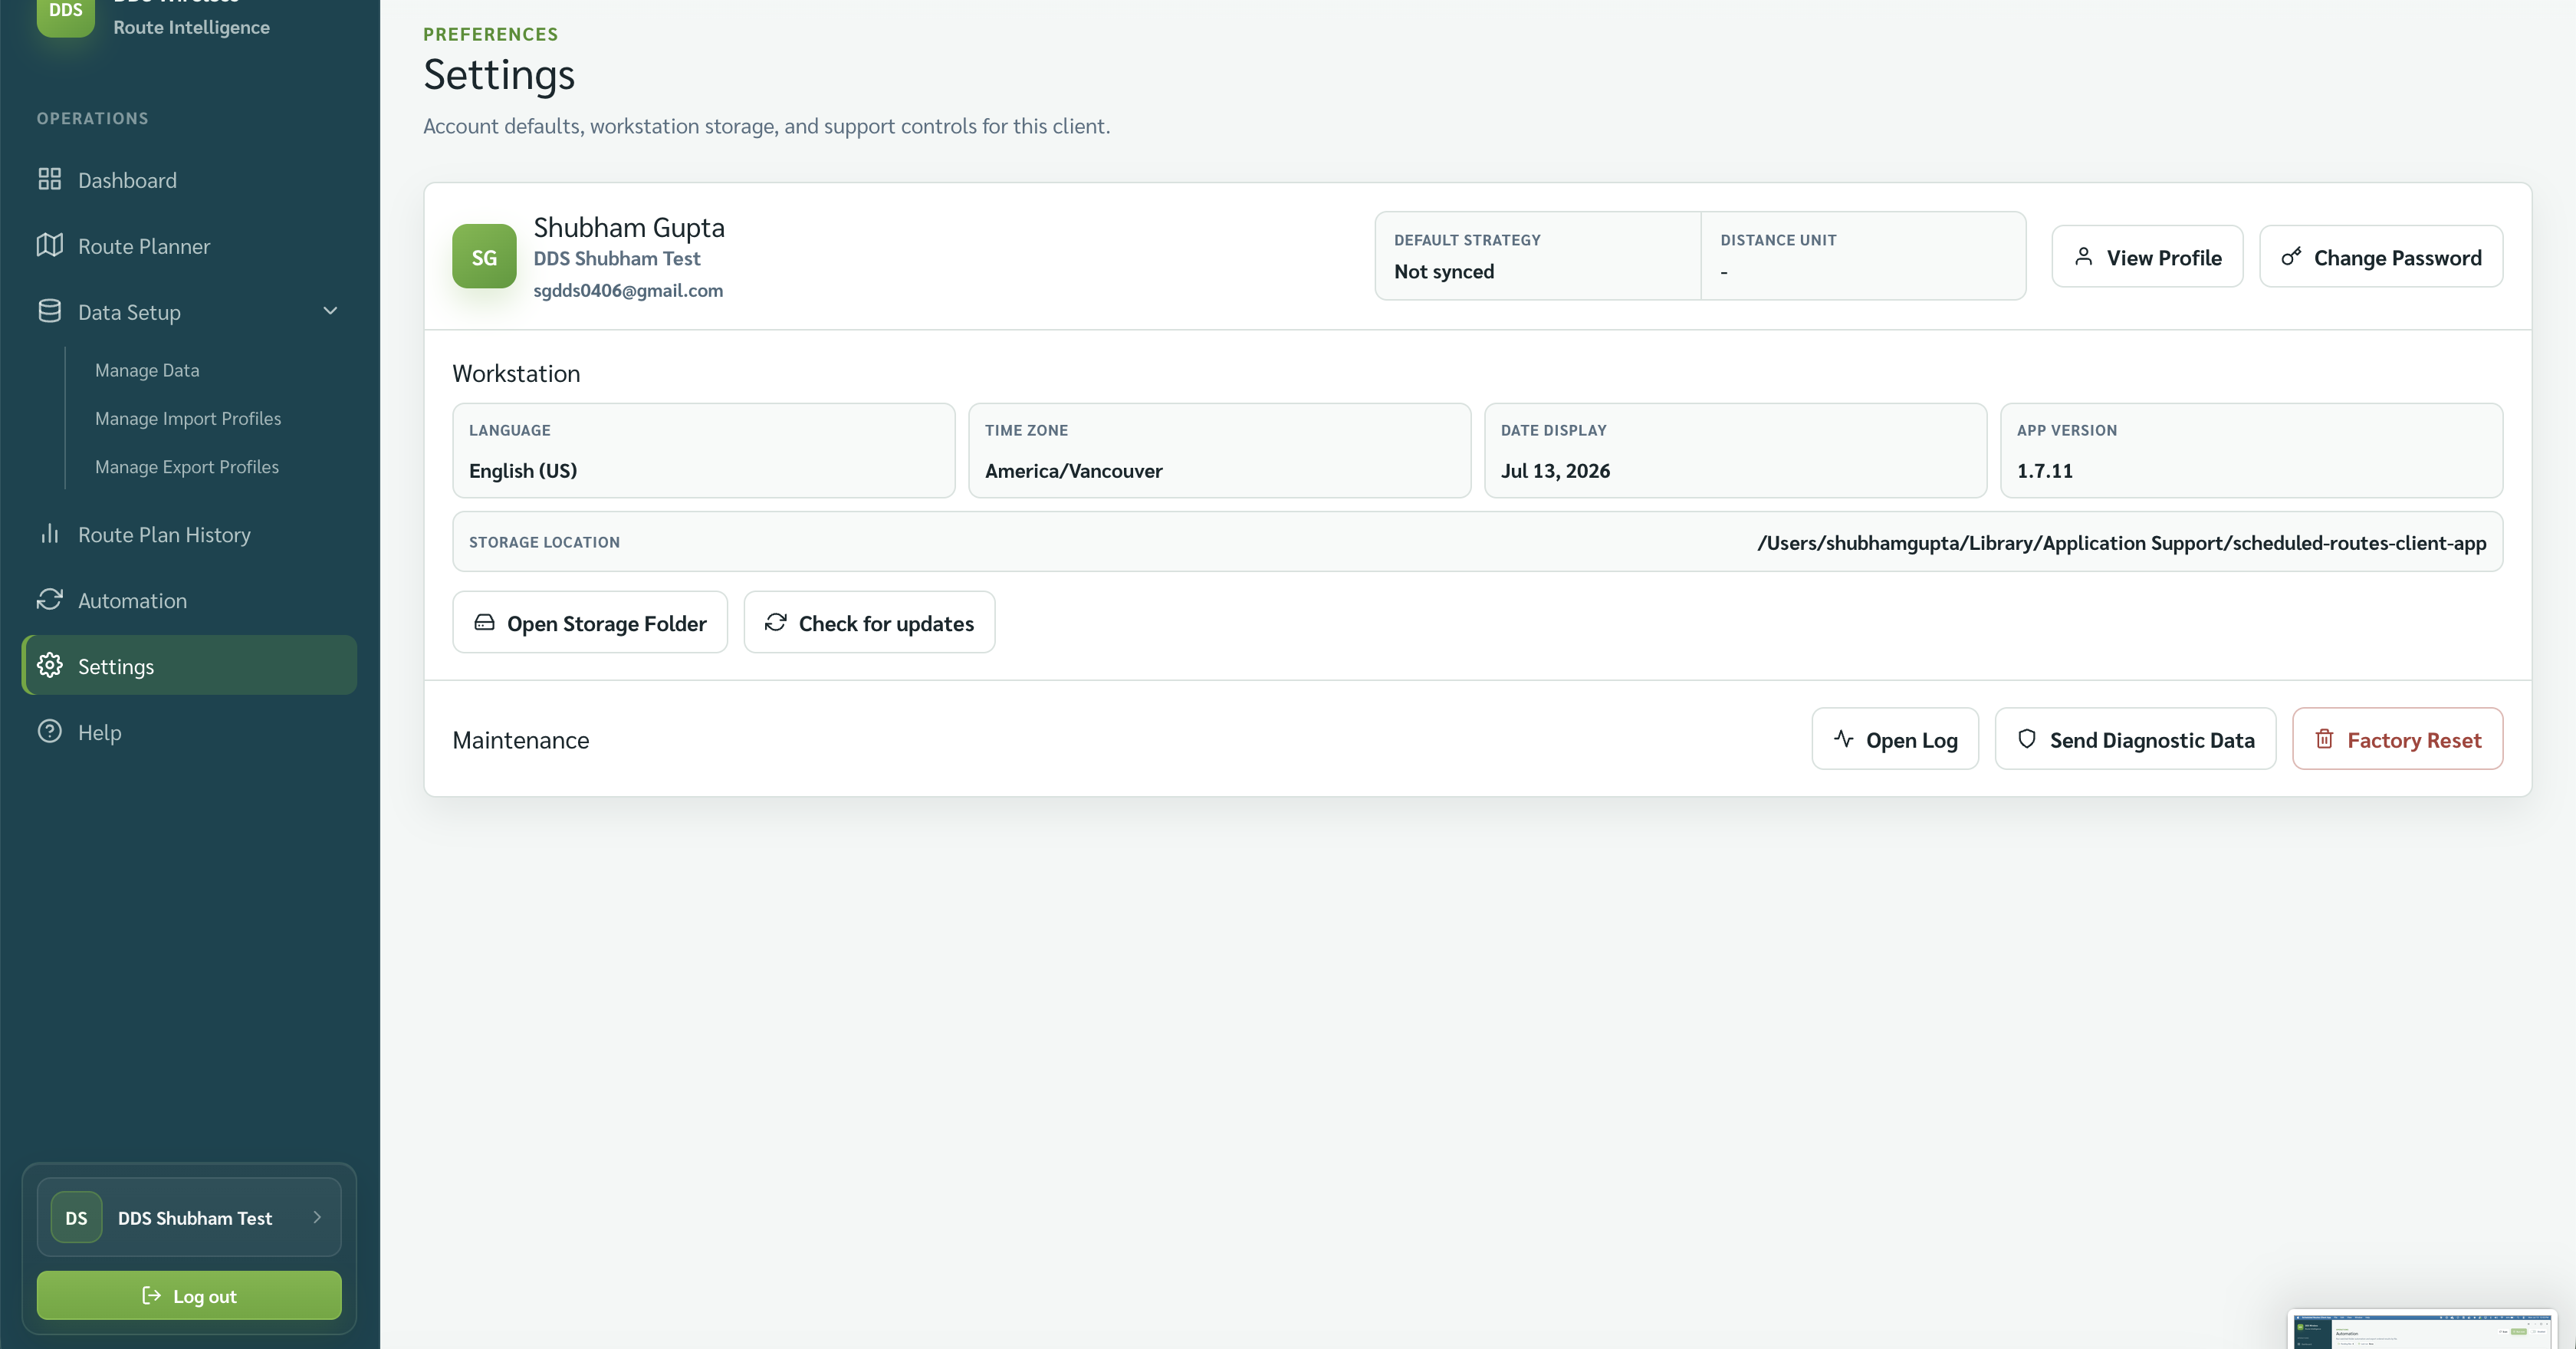Click Open Storage Folder button
This screenshot has width=2576, height=1349.
[x=590, y=622]
